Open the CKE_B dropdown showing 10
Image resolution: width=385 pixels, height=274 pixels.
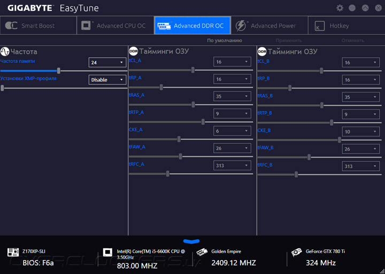click(x=361, y=131)
